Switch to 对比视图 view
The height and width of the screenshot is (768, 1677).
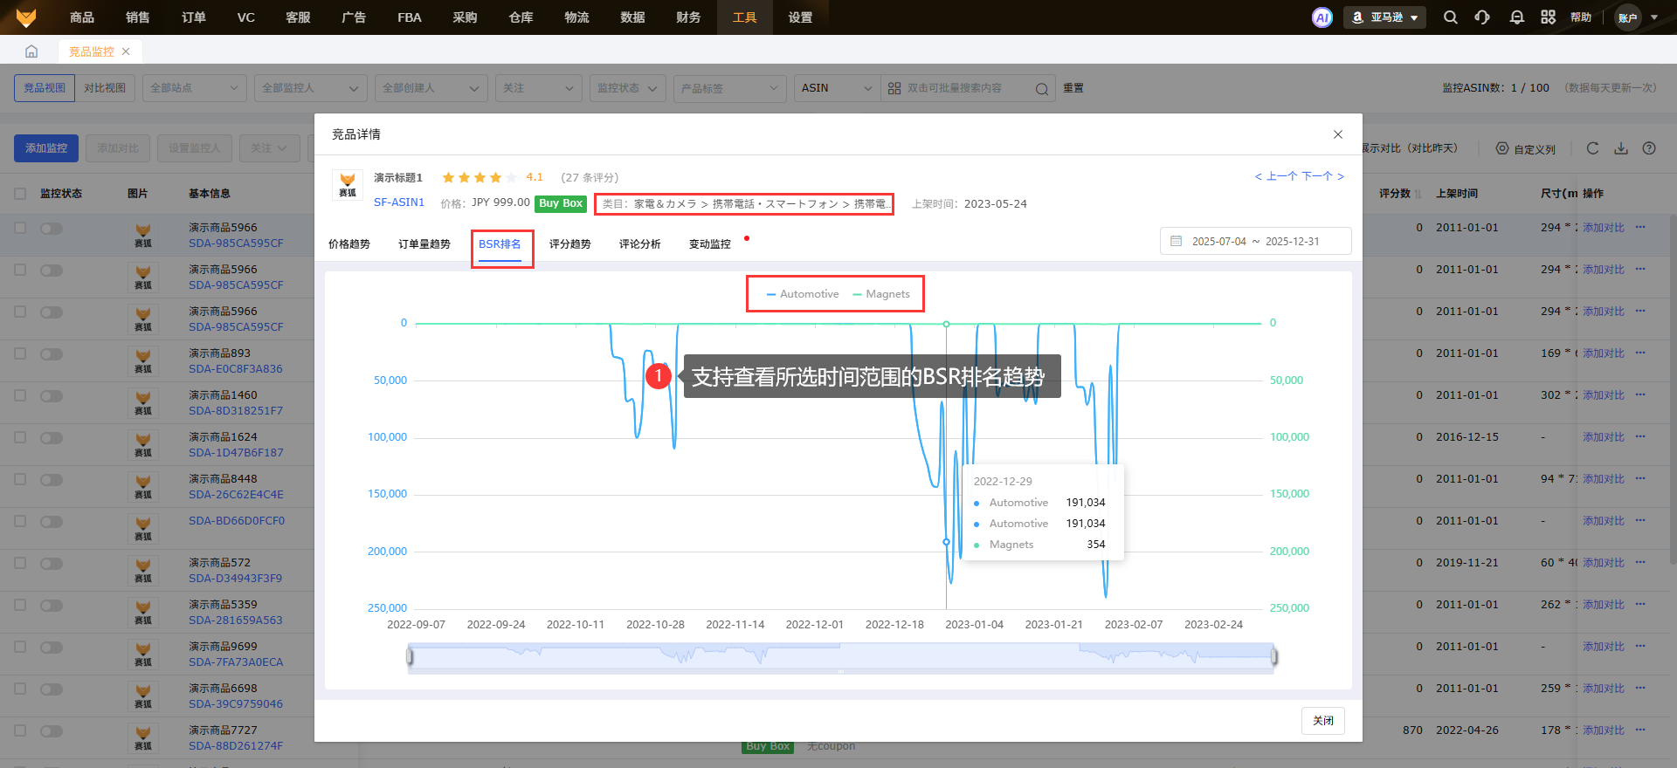pos(105,88)
